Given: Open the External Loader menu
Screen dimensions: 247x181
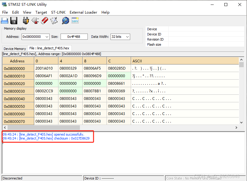Looking at the screenshot, I should click(x=83, y=12).
